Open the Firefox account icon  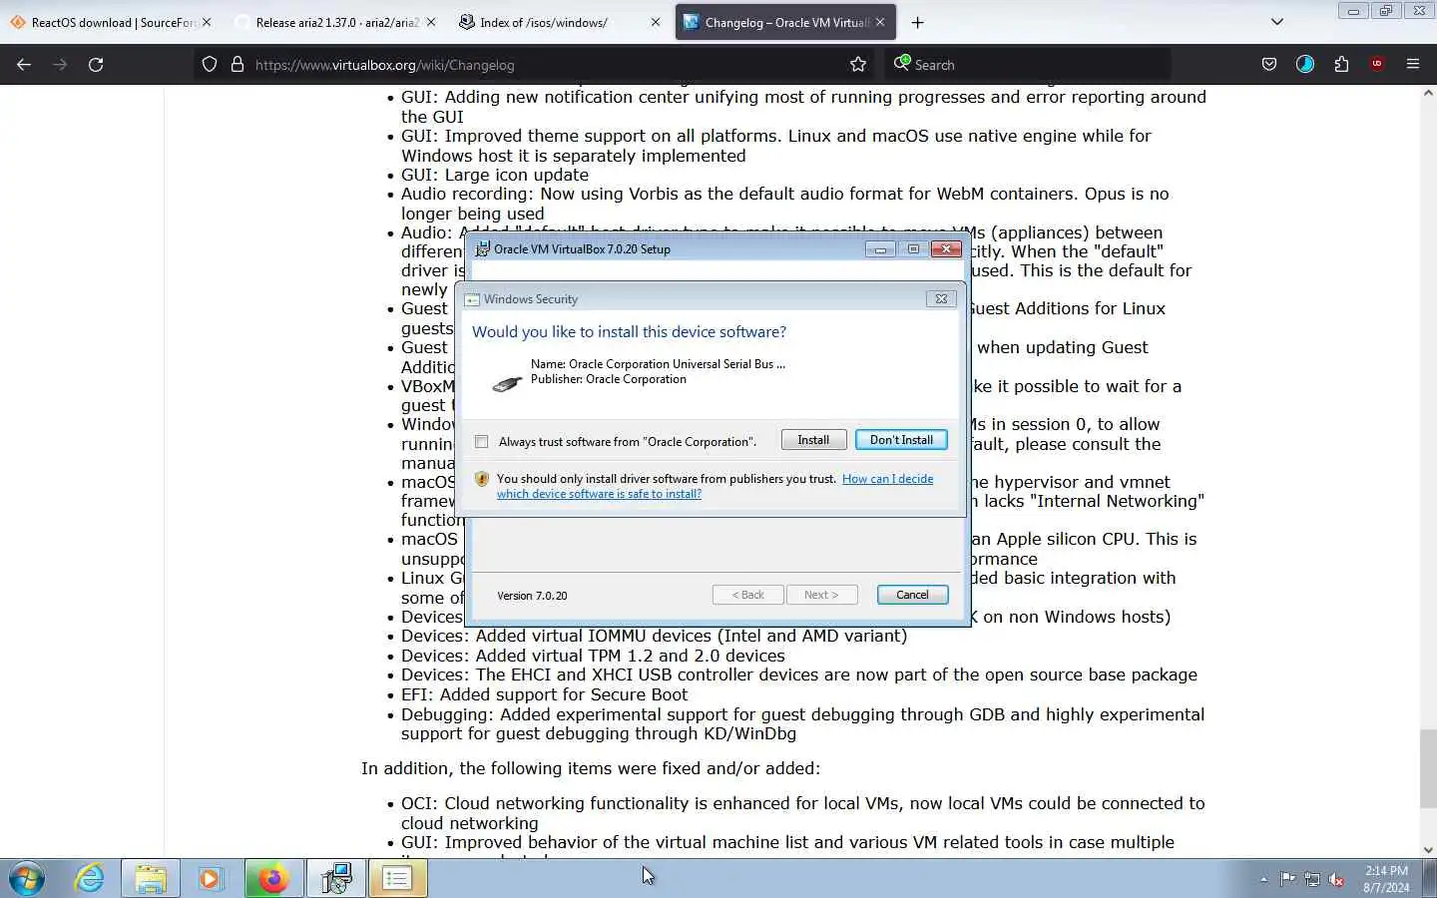pyautogui.click(x=1305, y=65)
